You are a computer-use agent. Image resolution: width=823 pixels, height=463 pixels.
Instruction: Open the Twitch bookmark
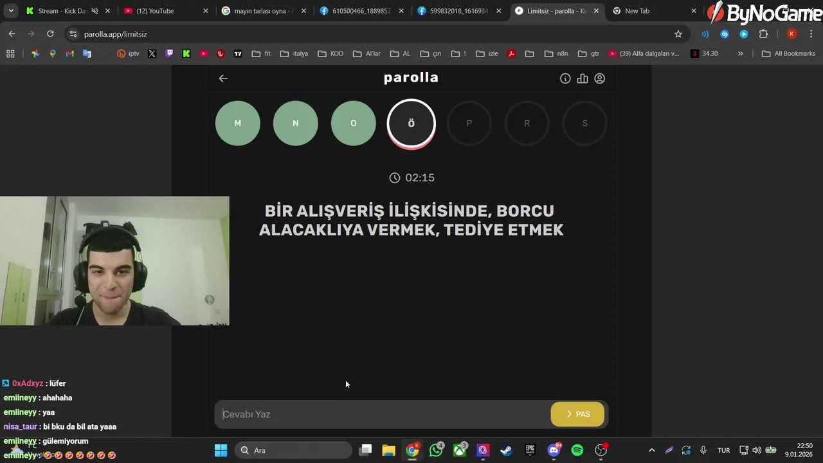[x=169, y=54]
